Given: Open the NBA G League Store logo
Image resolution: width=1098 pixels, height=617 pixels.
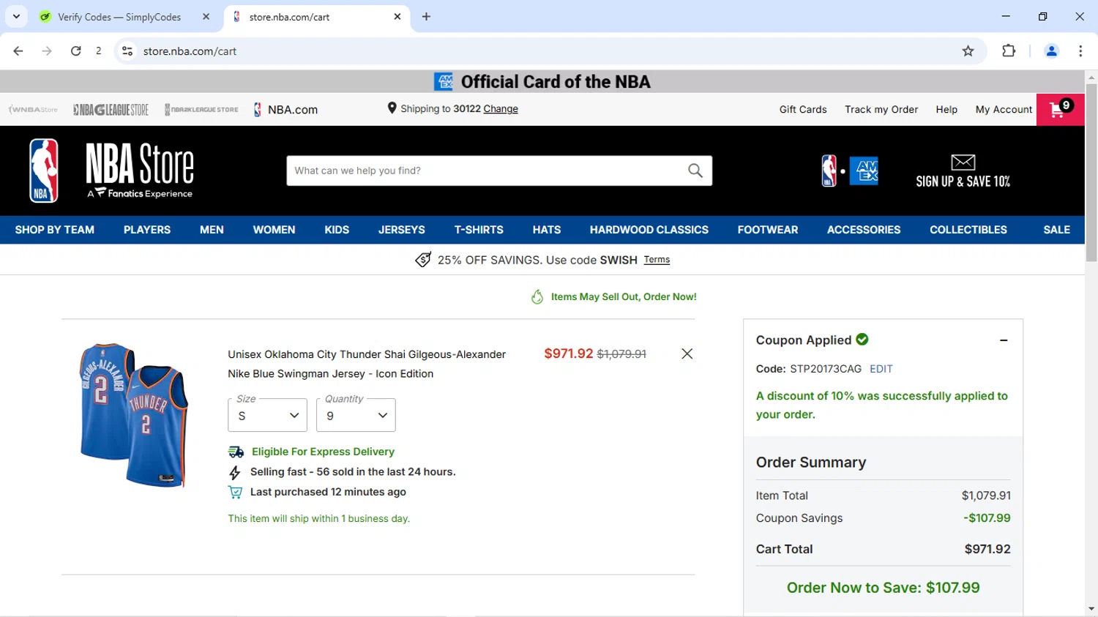Looking at the screenshot, I should click(x=111, y=110).
